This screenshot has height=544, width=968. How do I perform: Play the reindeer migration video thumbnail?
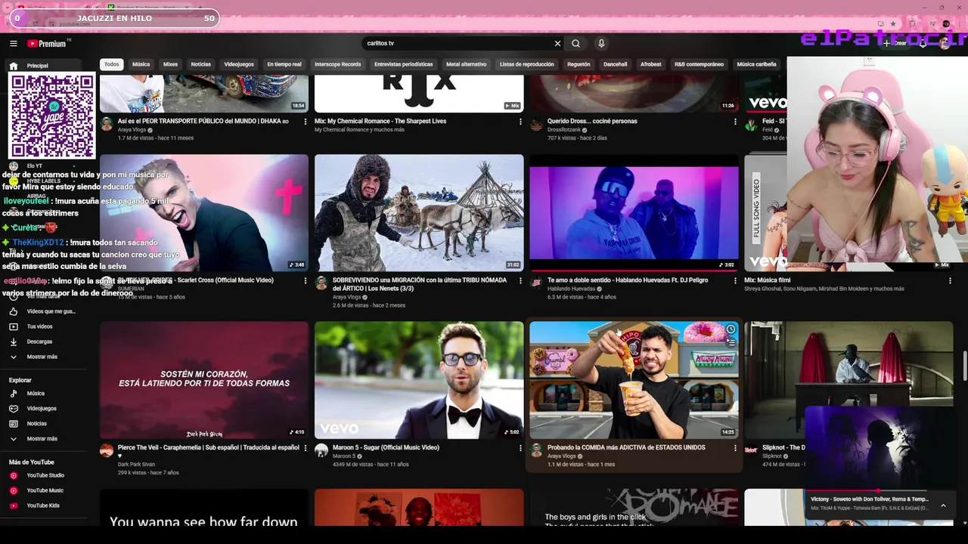pos(419,213)
